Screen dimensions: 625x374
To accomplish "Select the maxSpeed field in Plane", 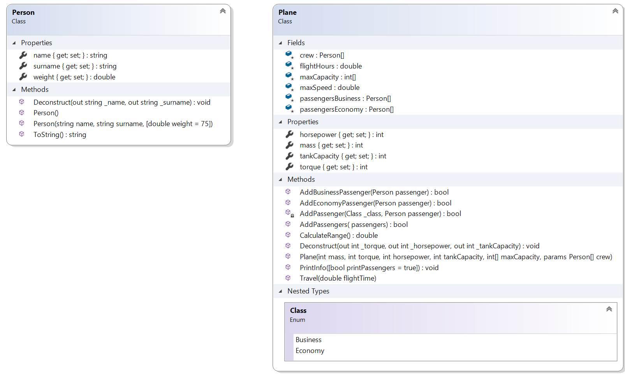I will [x=329, y=88].
